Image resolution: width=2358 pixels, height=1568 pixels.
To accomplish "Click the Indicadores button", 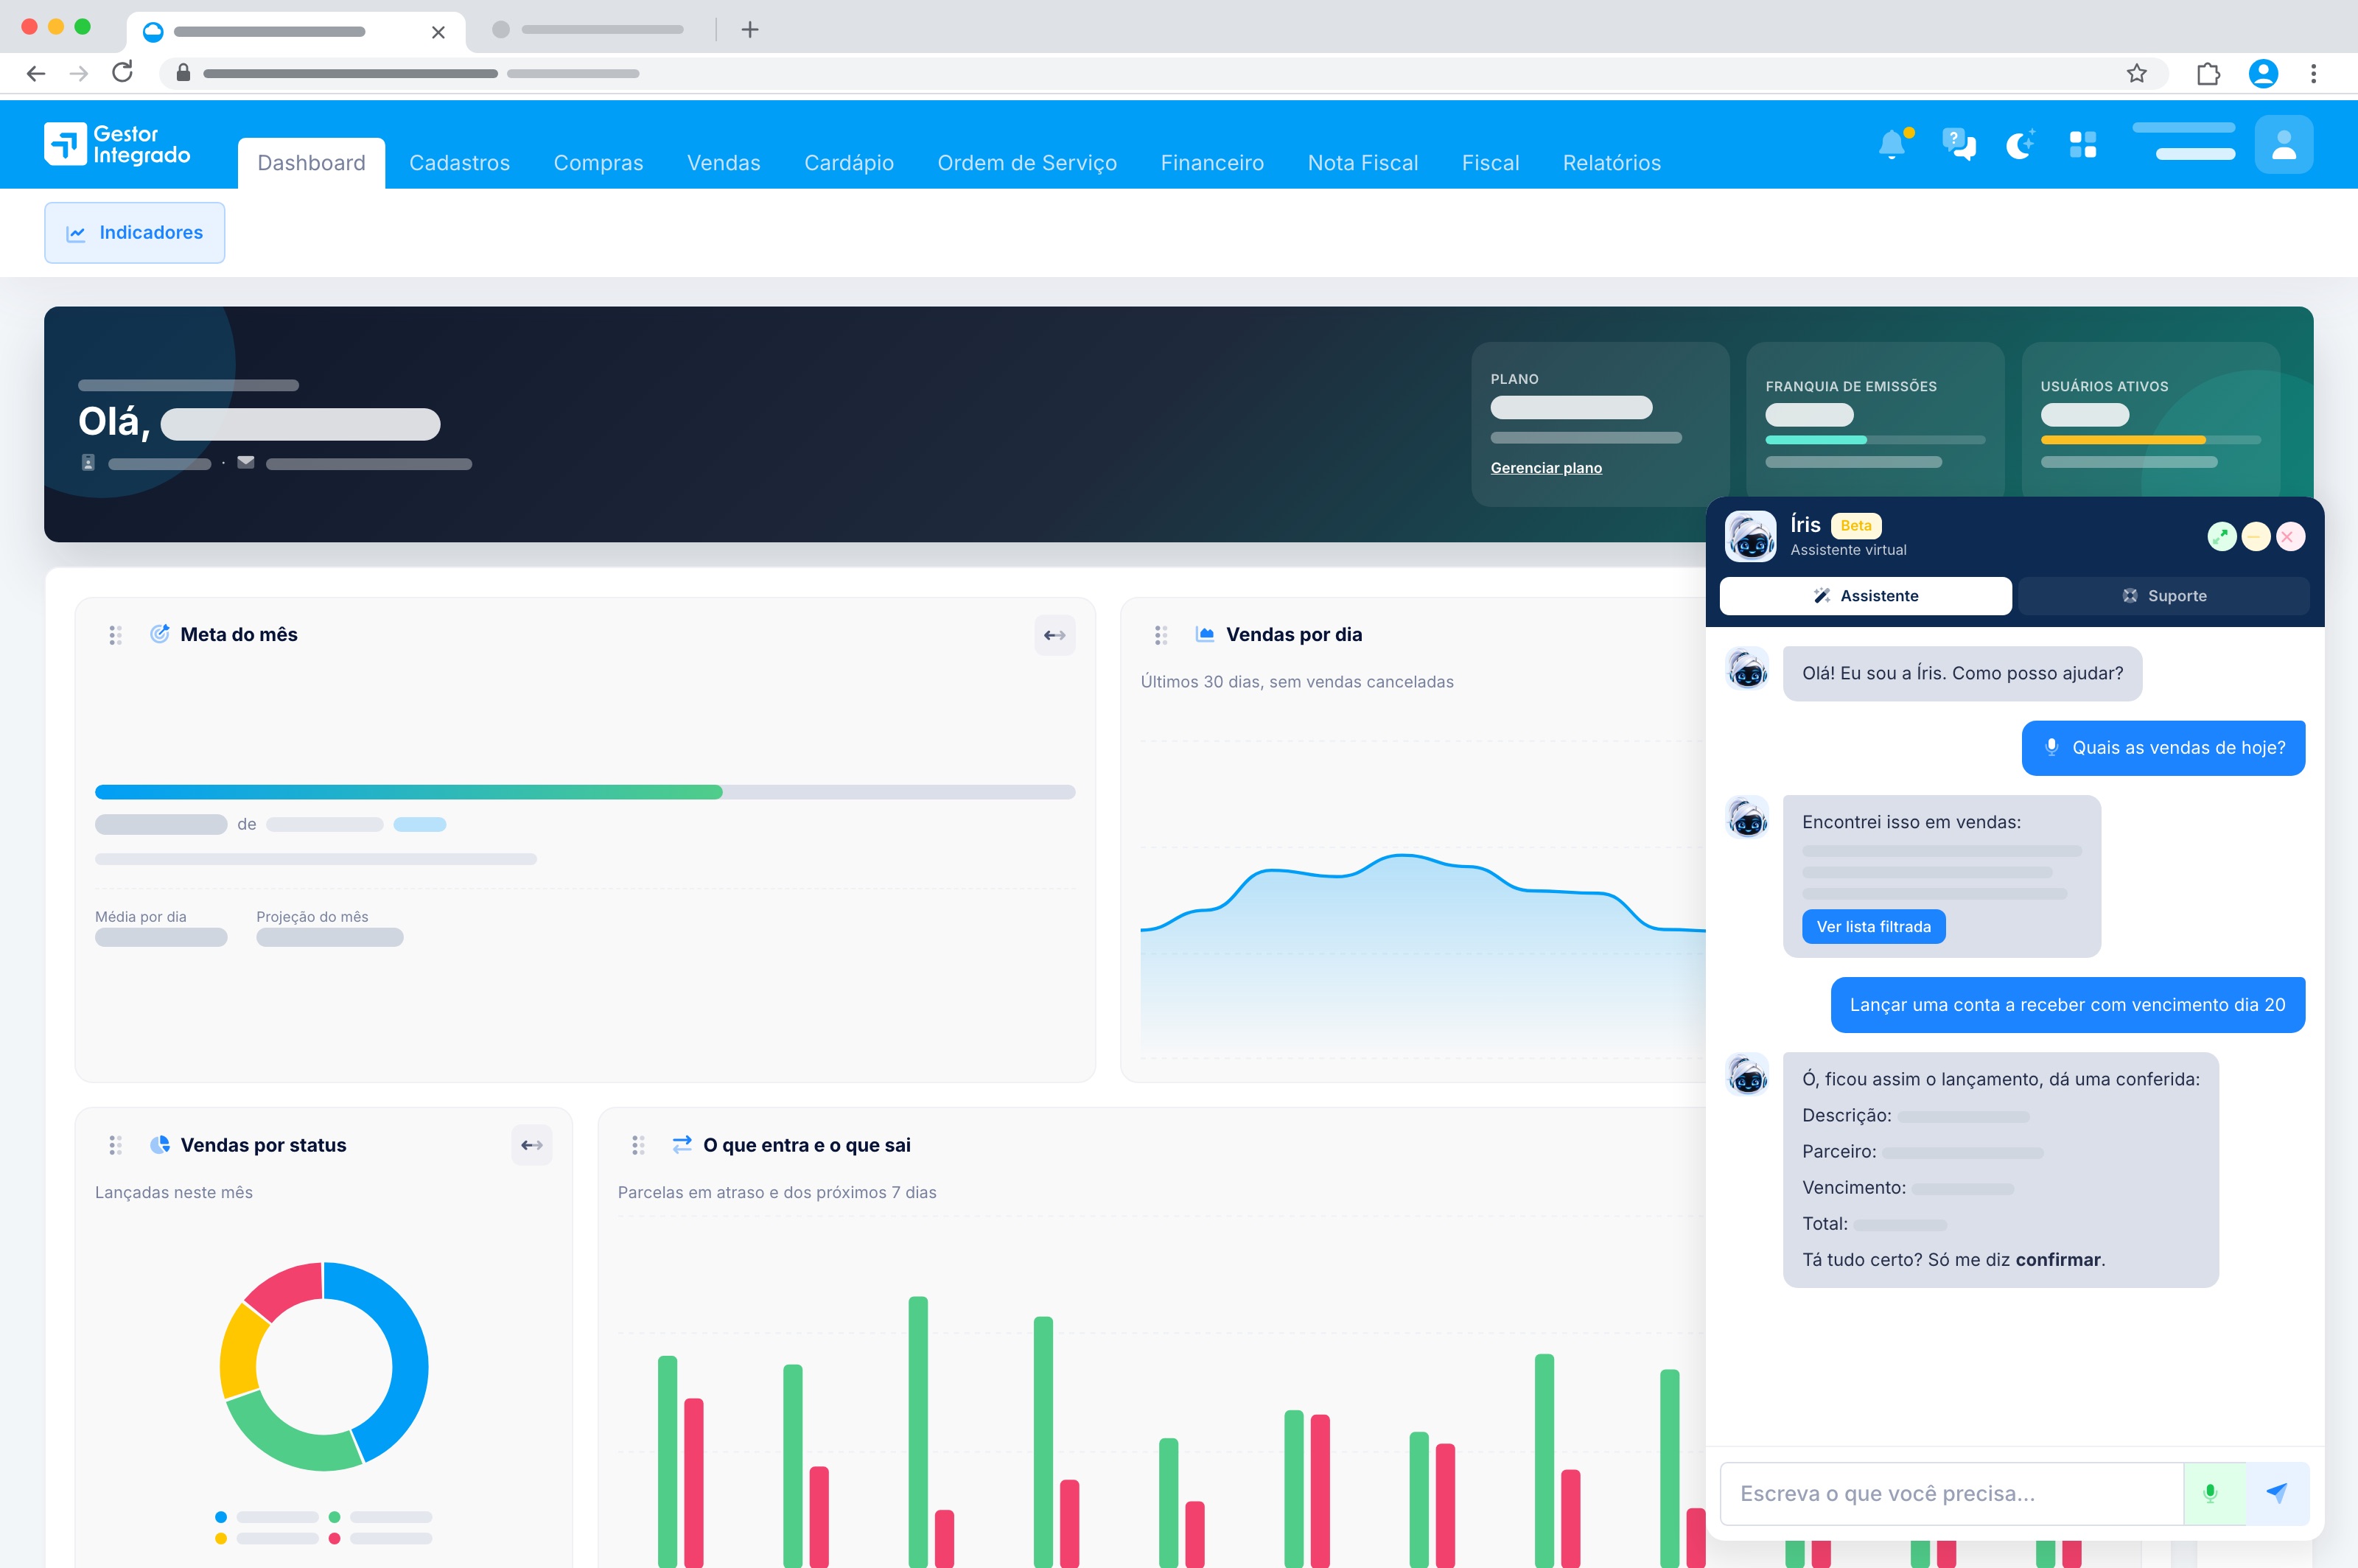I will (x=135, y=233).
